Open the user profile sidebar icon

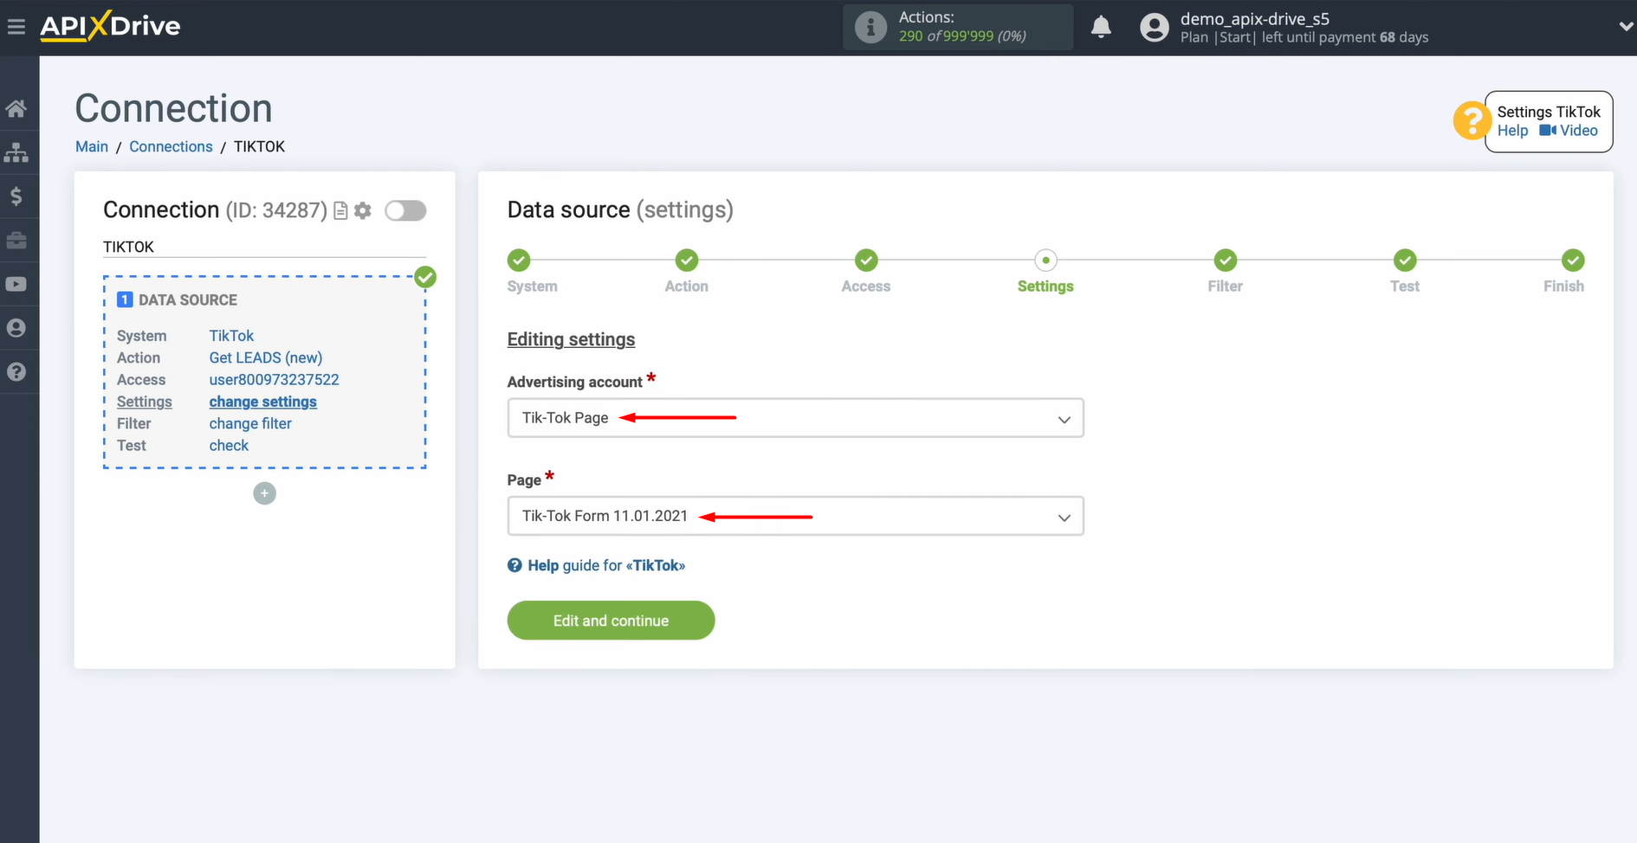16,328
